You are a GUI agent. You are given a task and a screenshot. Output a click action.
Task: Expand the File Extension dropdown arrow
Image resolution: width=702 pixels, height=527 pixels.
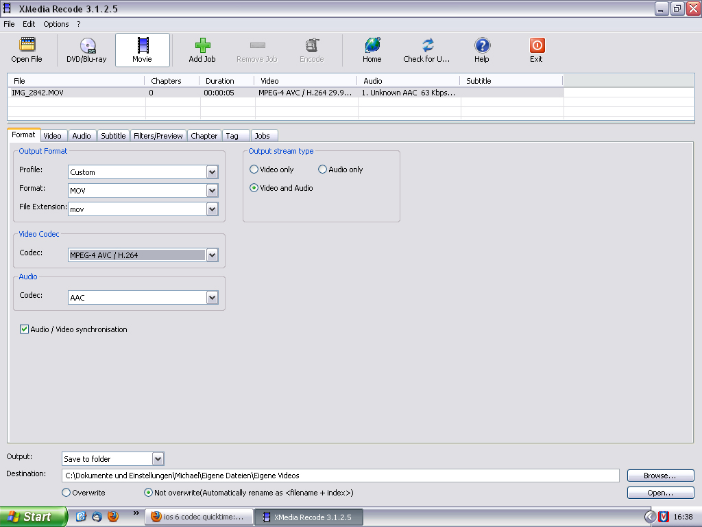coord(213,209)
